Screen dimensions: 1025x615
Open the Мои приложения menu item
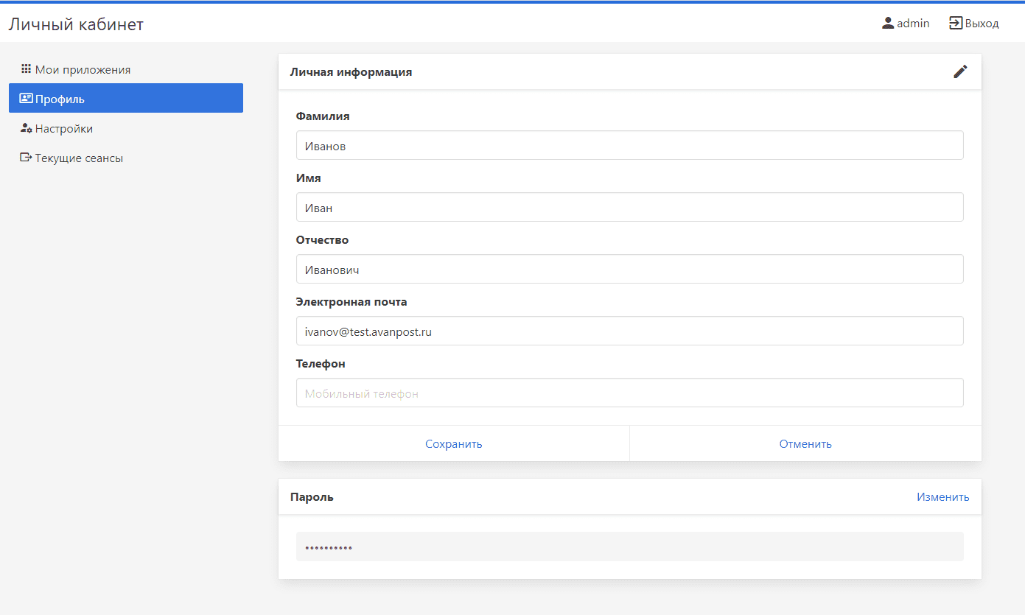tap(83, 70)
